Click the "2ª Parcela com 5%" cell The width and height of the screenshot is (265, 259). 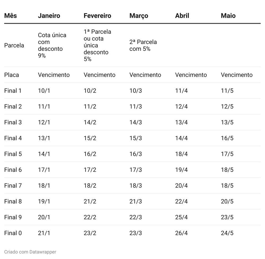click(143, 45)
